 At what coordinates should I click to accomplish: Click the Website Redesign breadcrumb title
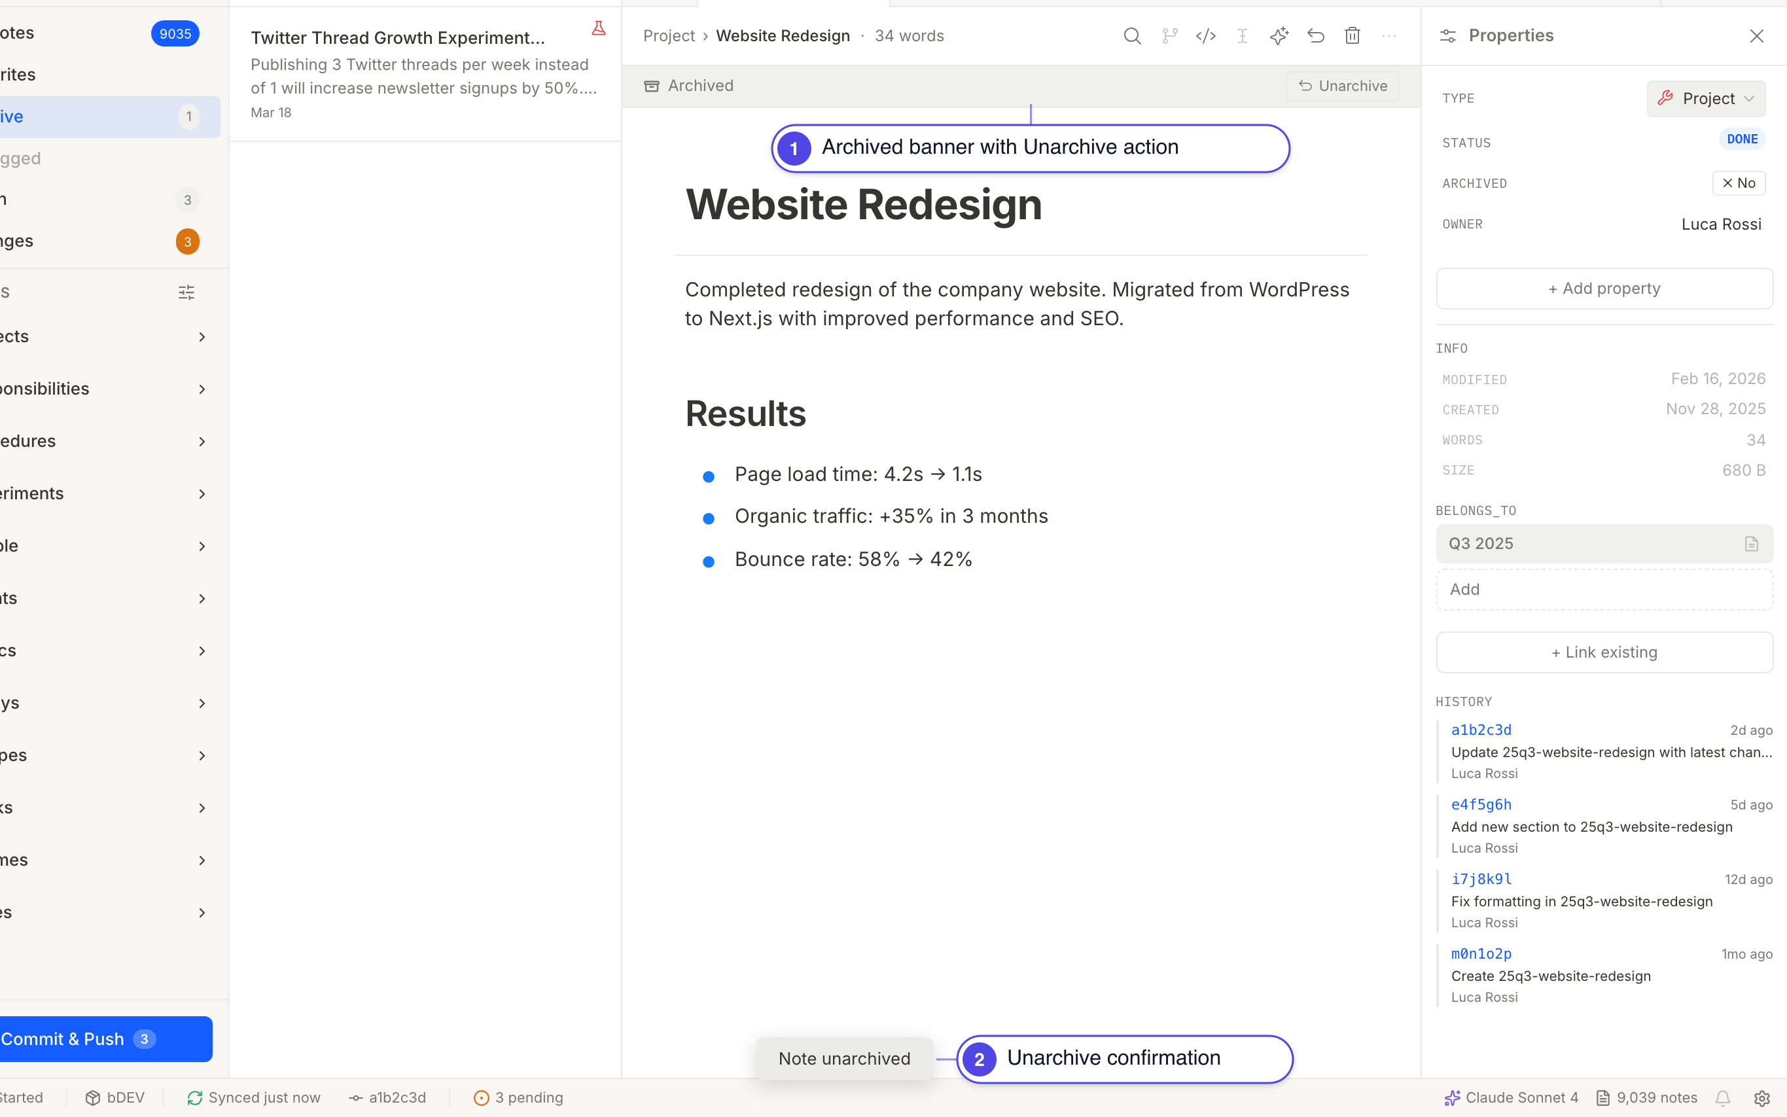click(783, 35)
